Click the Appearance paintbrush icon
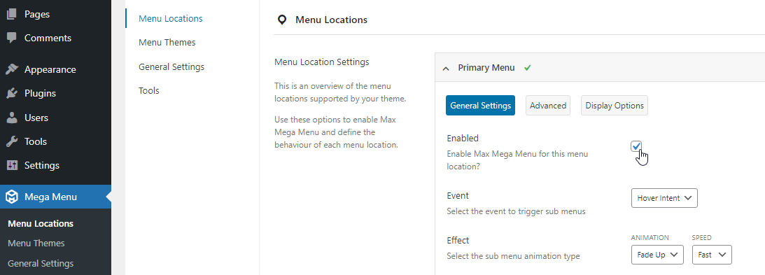This screenshot has height=275, width=765. coord(12,69)
